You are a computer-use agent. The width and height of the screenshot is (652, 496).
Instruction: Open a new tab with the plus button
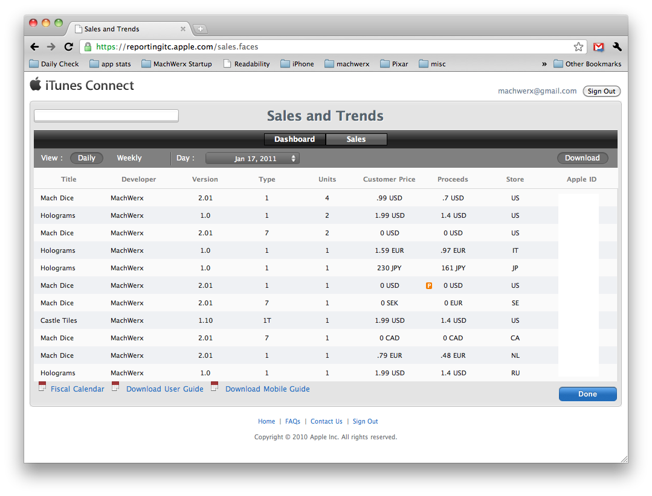(x=201, y=29)
